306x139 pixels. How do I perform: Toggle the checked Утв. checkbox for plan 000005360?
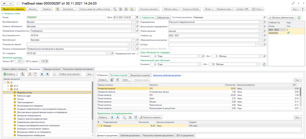288,33
